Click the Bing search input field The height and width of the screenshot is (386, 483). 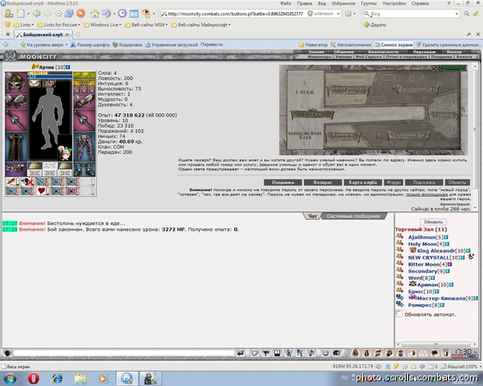pyautogui.click(x=412, y=14)
